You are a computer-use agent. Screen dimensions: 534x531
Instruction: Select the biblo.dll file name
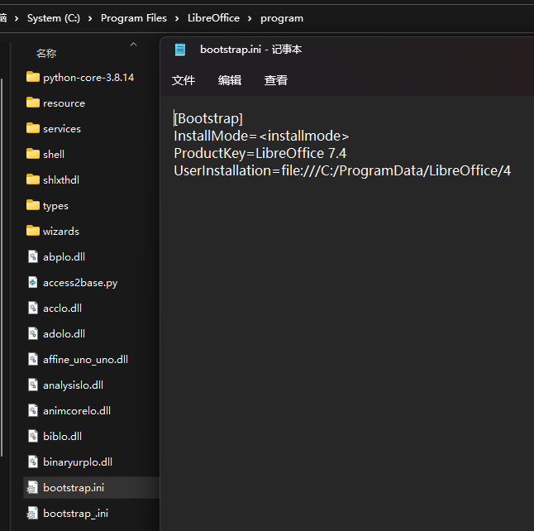62,436
